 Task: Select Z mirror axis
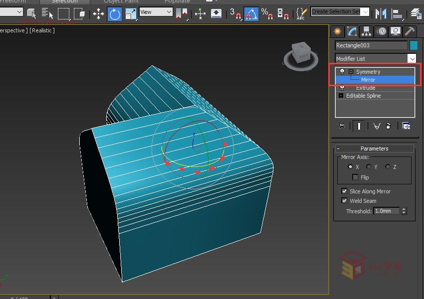[388, 166]
